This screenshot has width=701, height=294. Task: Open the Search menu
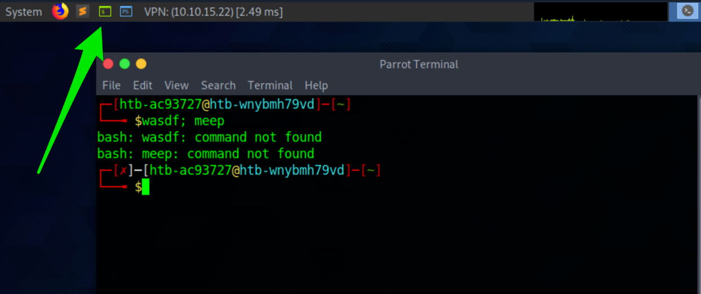(x=218, y=85)
